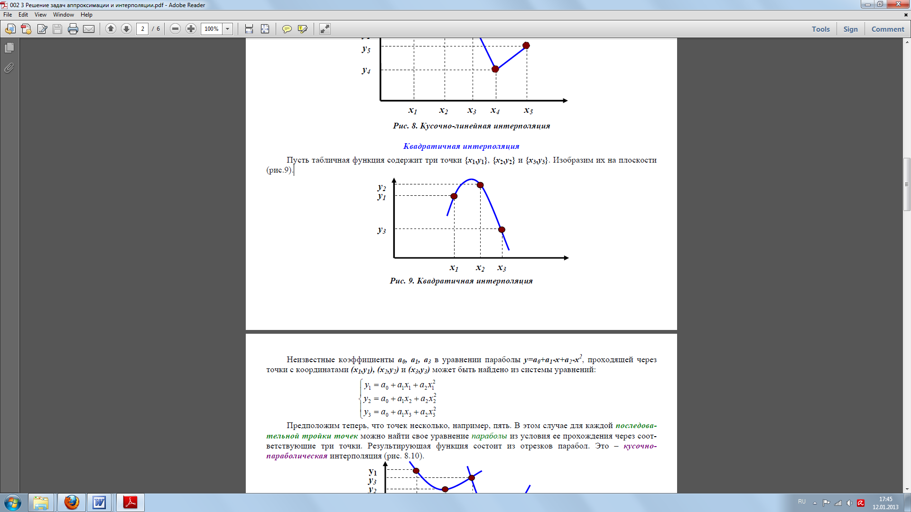Screen dimensions: 911x512
Task: Click the Action Center flag icon
Action: (826, 503)
